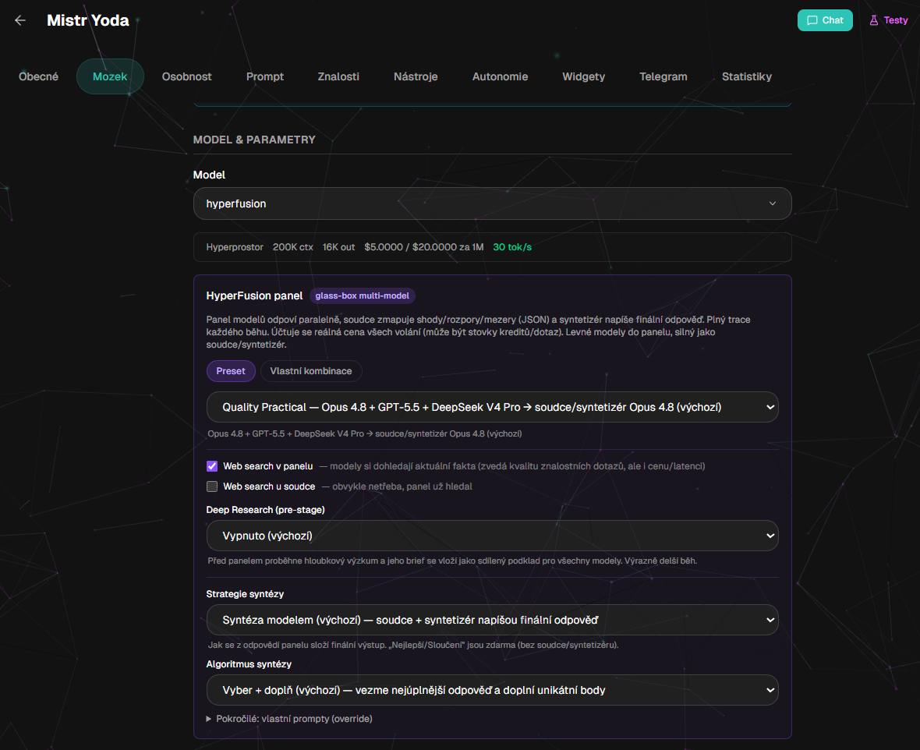920x750 pixels.
Task: Open Testy via the flask icon
Action: [x=888, y=20]
